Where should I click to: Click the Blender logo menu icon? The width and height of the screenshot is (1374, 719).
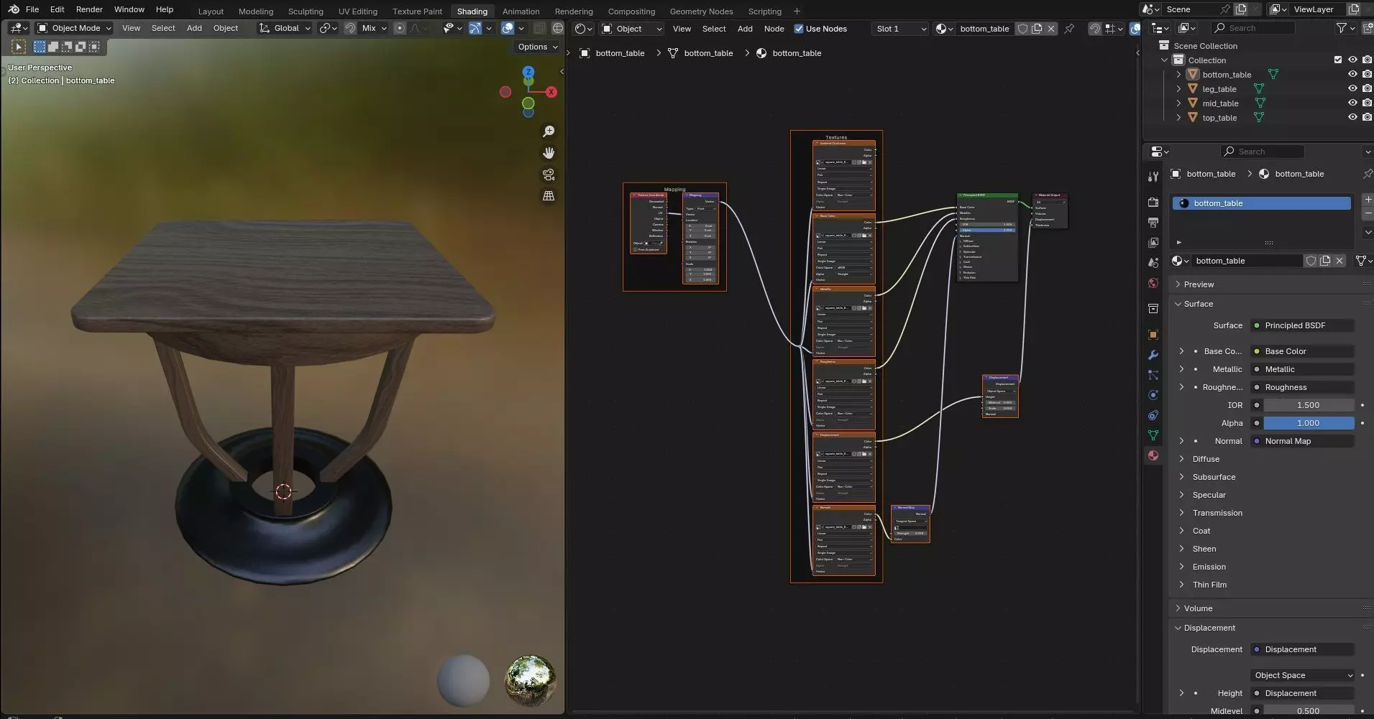coord(14,9)
